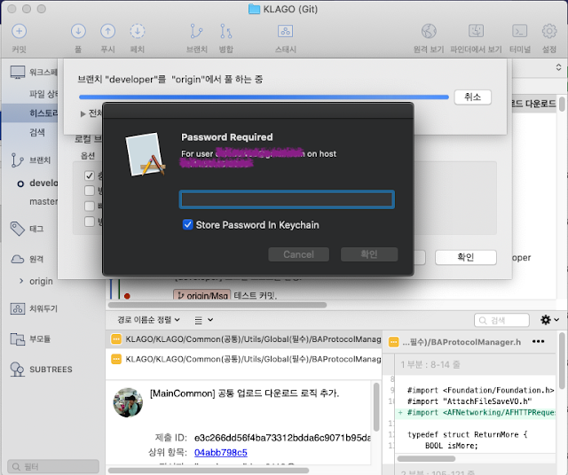Click the Stash (스태시) toolbar icon
Viewport: 568px width, 475px height.
tap(286, 31)
